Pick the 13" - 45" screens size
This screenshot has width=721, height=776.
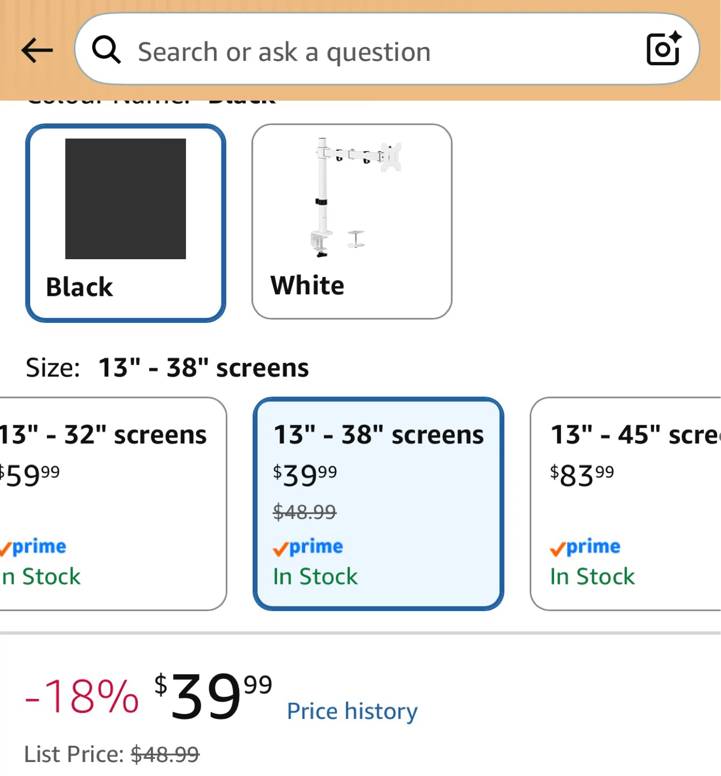tap(626, 504)
